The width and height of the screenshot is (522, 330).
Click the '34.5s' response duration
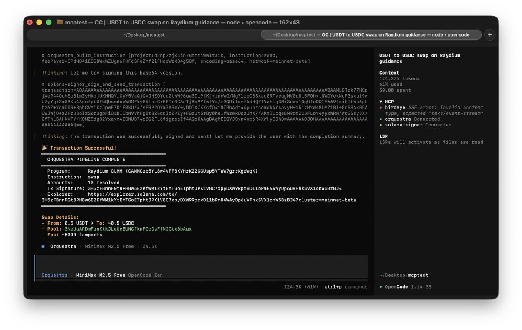pos(149,246)
